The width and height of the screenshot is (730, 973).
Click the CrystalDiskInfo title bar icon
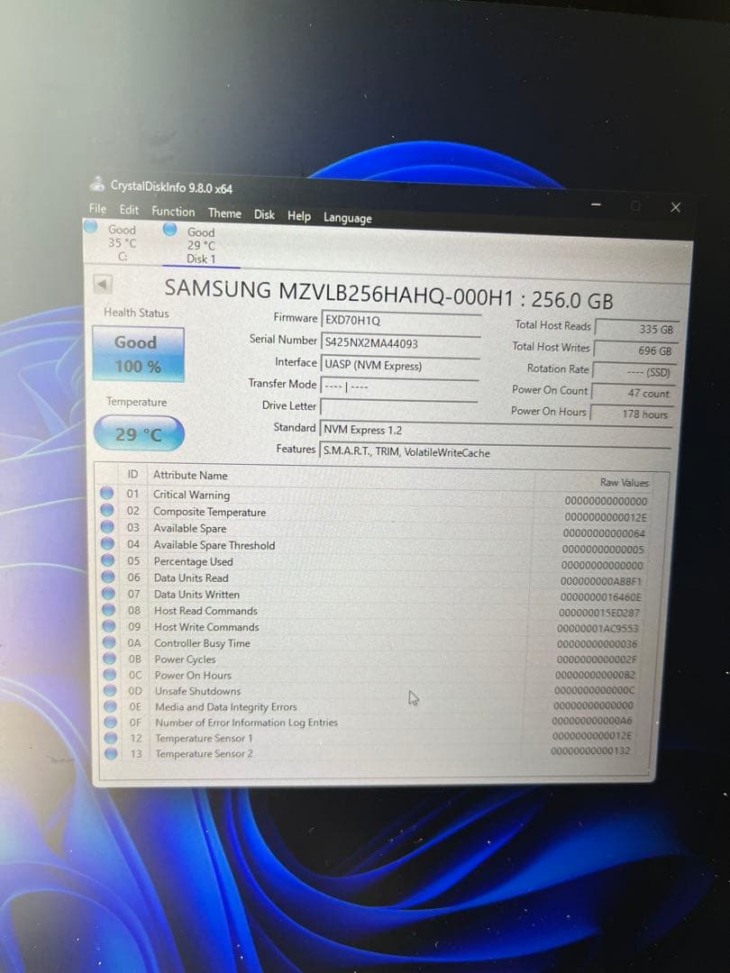(96, 184)
